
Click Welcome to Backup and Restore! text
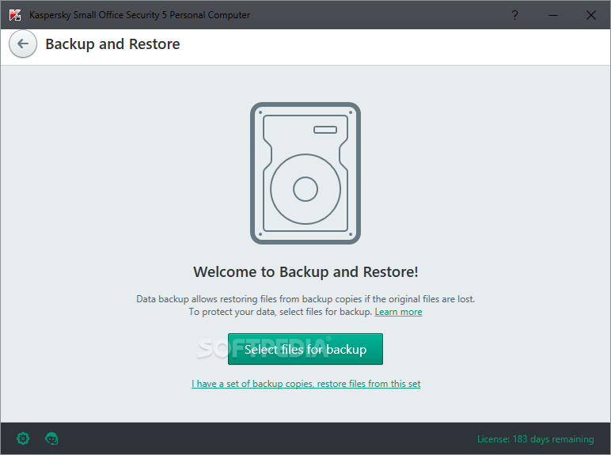(x=305, y=272)
